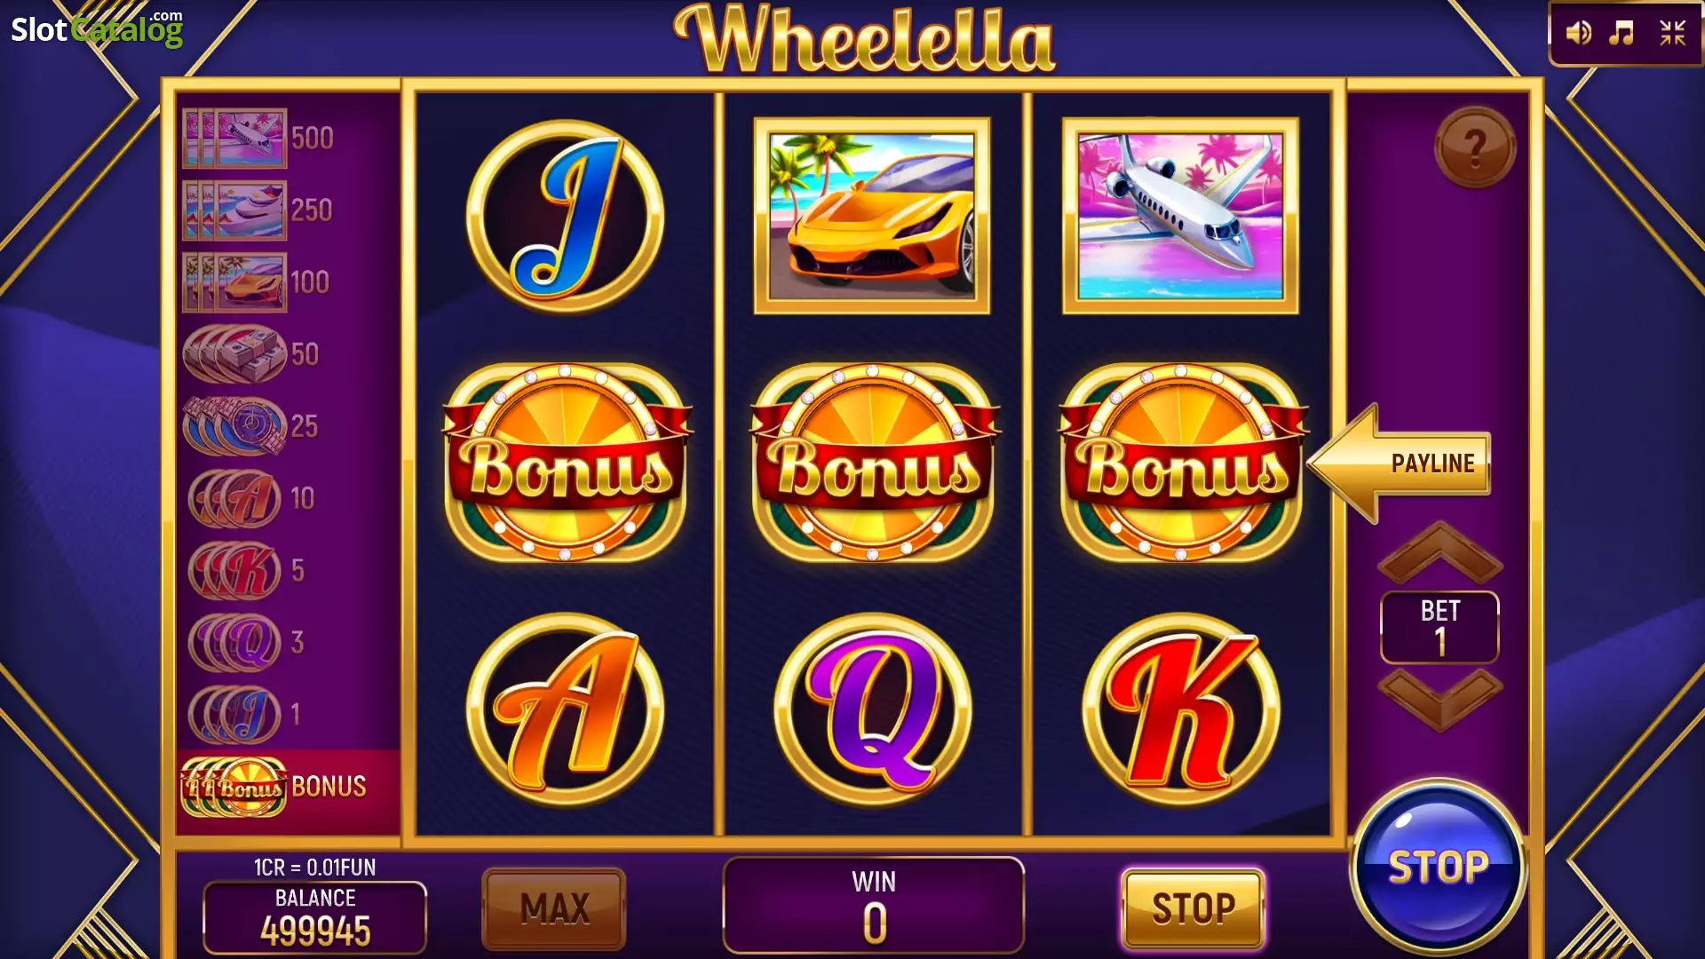1705x959 pixels.
Task: Click the airplane symbol on the reels
Action: (x=1180, y=216)
